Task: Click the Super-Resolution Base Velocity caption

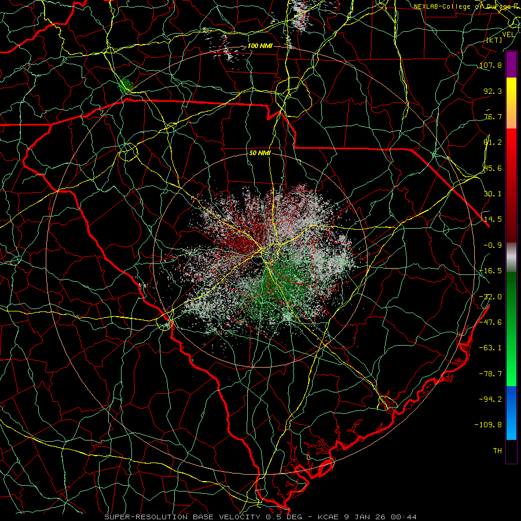Action: point(260,517)
